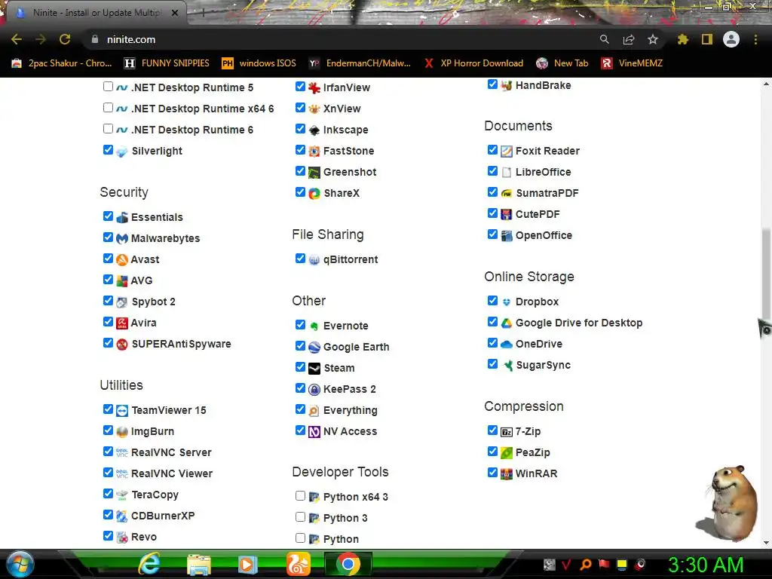Click the CDBurnerXP icon
Screen dimensions: 772x579
tap(122, 516)
